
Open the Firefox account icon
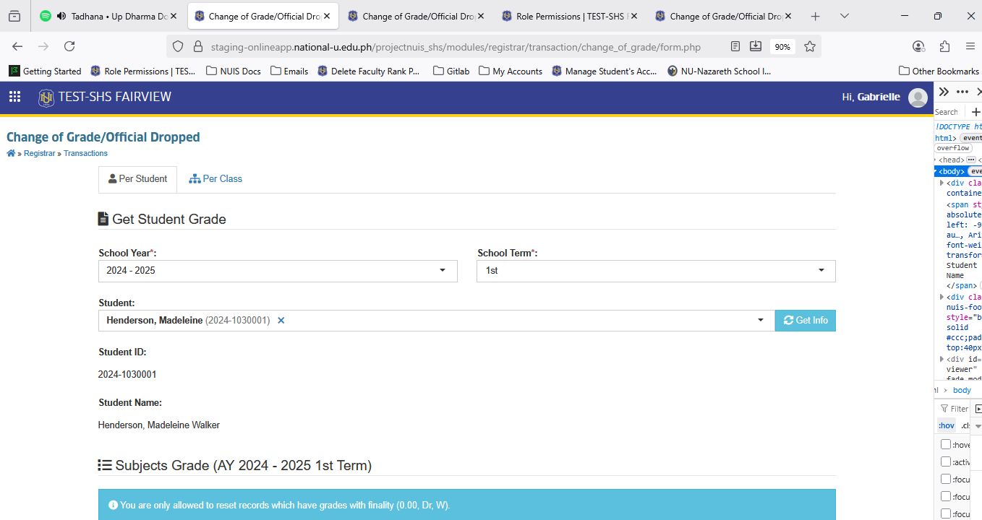tap(918, 46)
